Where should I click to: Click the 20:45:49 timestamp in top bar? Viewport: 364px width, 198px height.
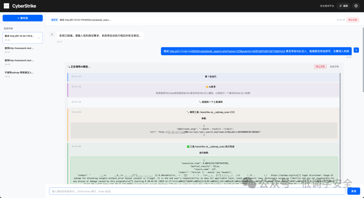click(x=341, y=20)
